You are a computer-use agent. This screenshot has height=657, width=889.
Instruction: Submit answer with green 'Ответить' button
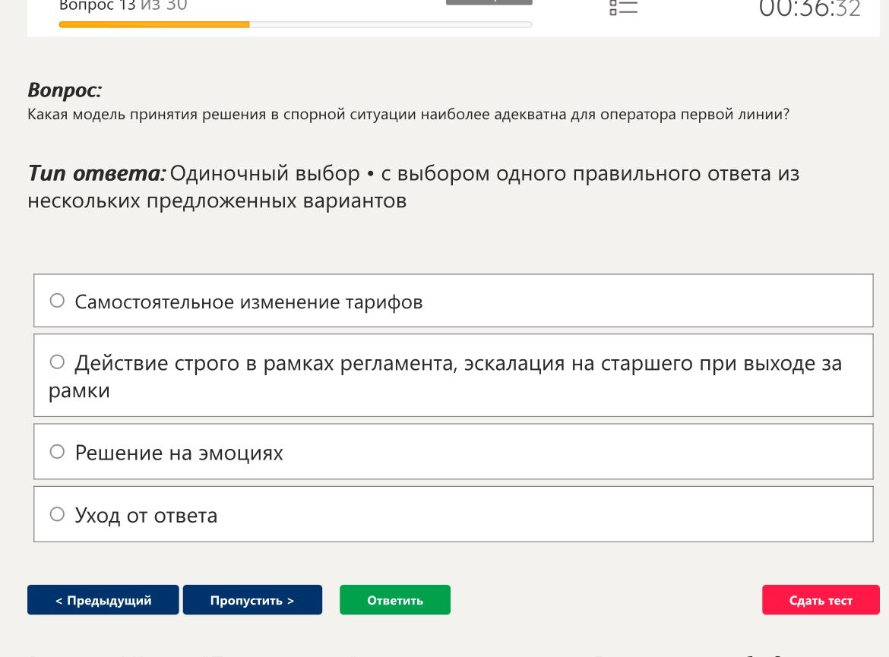tap(395, 600)
